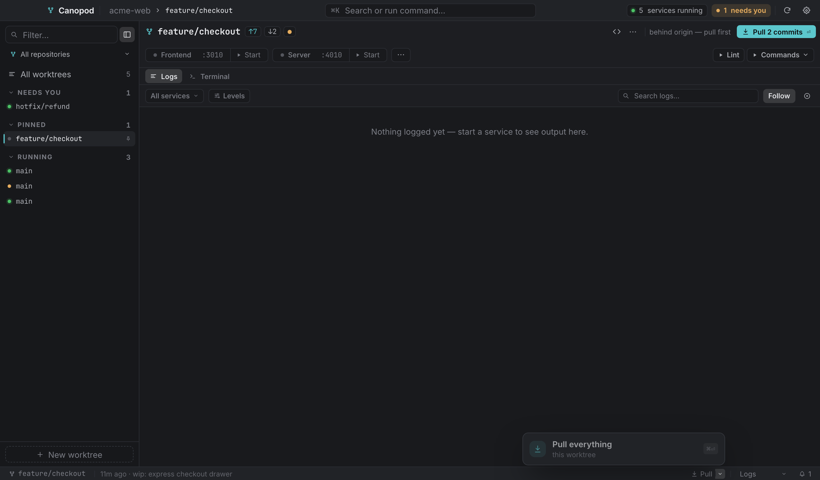
Task: Open Pull options dropdown arrow in status bar
Action: (720, 474)
